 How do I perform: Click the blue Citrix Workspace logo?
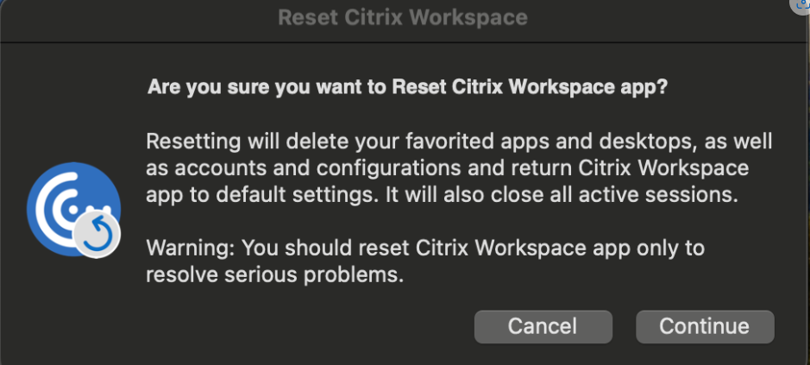pyautogui.click(x=73, y=209)
